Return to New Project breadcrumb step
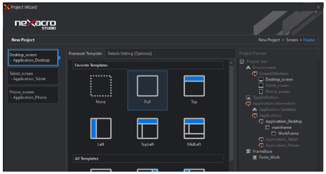Viewport: 326px width, 174px height. pyautogui.click(x=269, y=40)
